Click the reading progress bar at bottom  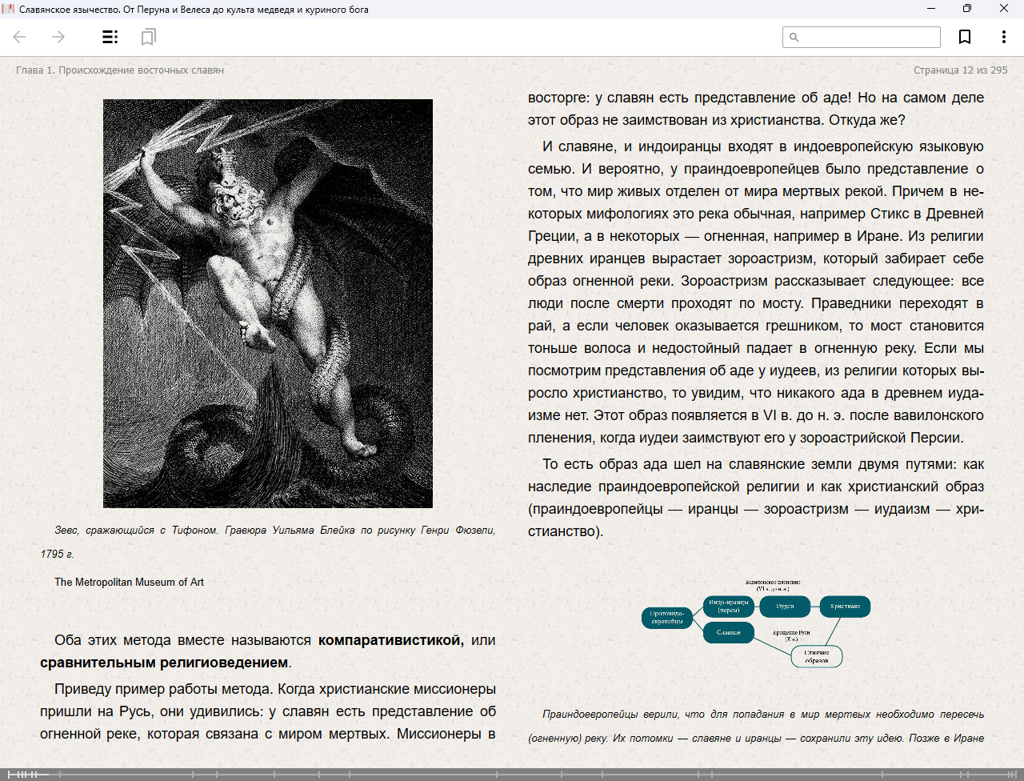click(x=512, y=774)
